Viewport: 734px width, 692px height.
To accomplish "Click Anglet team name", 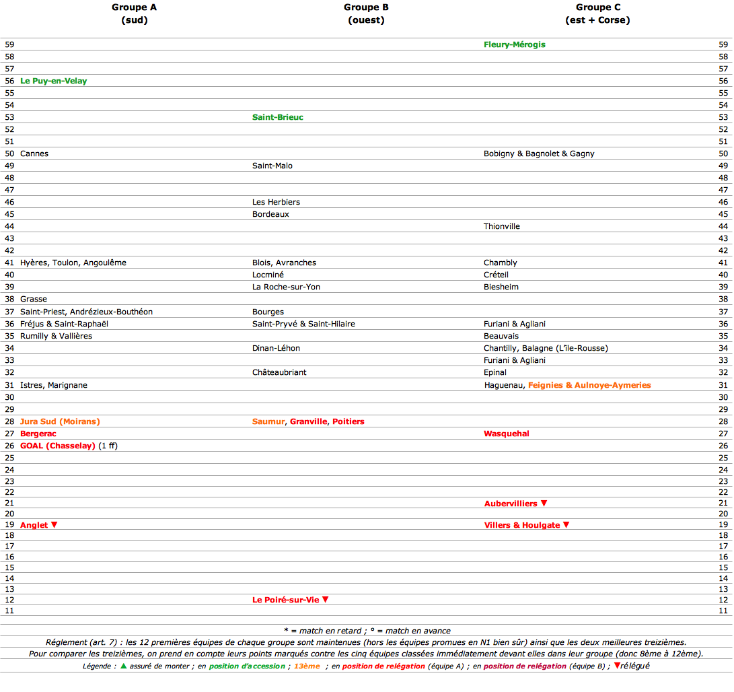I will click(x=34, y=525).
